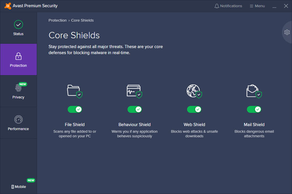Click the Avast Premium Security title
Viewport: 292px width, 194px height.
point(35,6)
